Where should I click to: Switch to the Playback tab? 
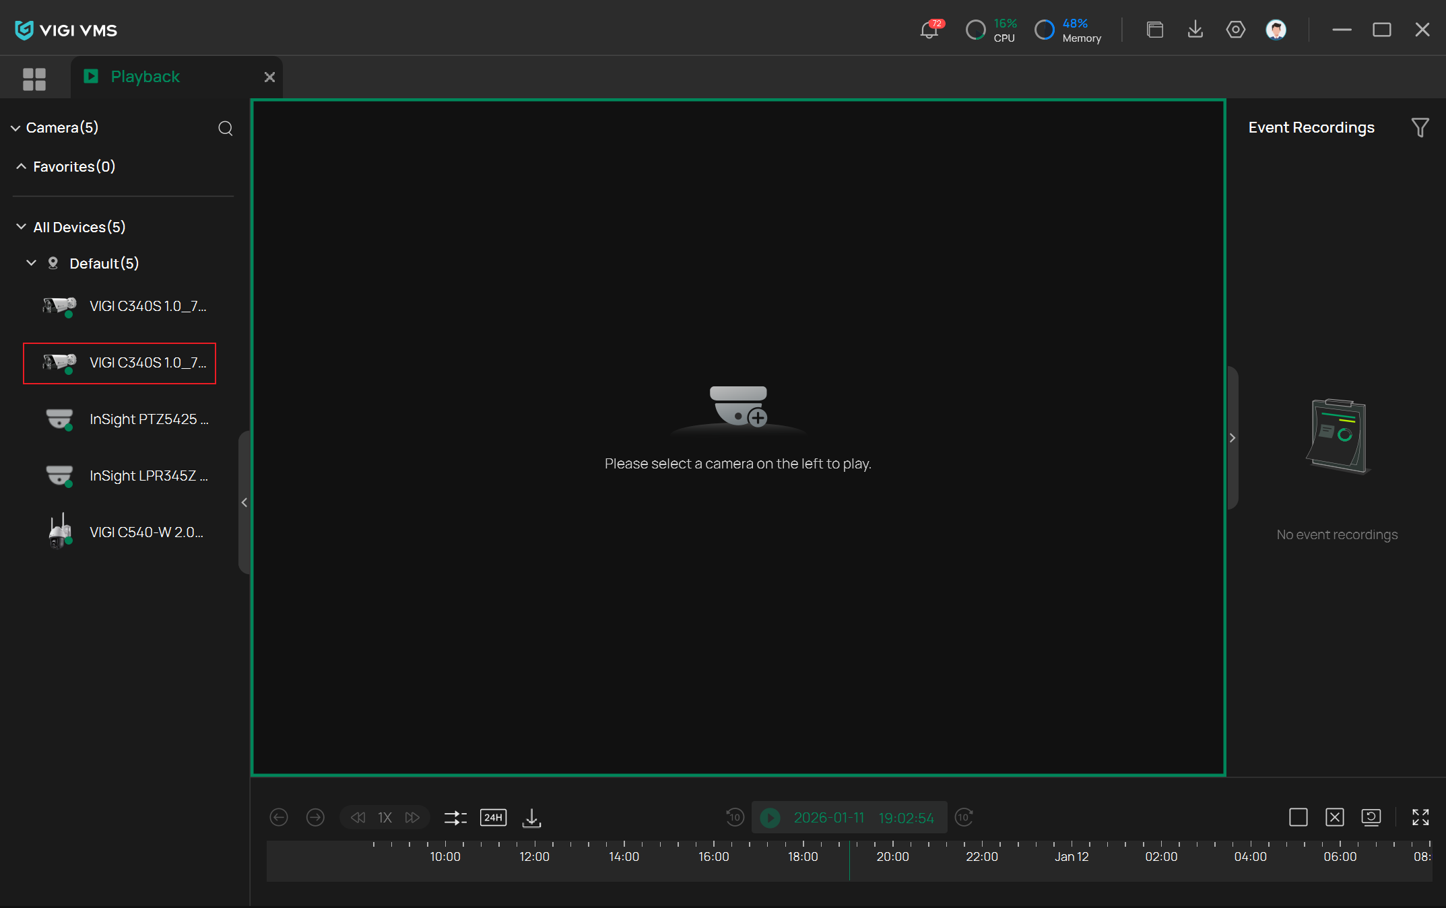(145, 77)
